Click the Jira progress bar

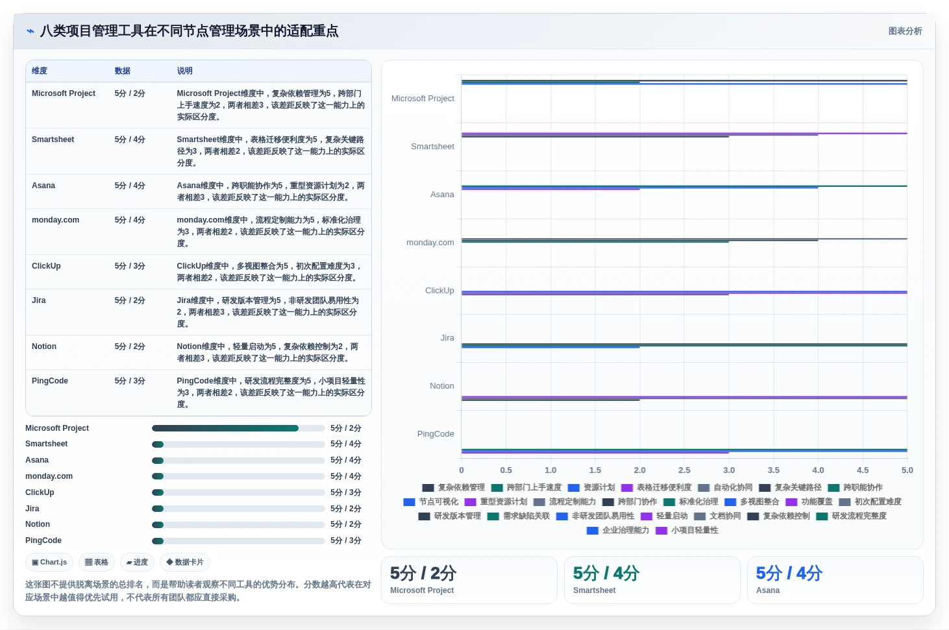pyautogui.click(x=238, y=509)
